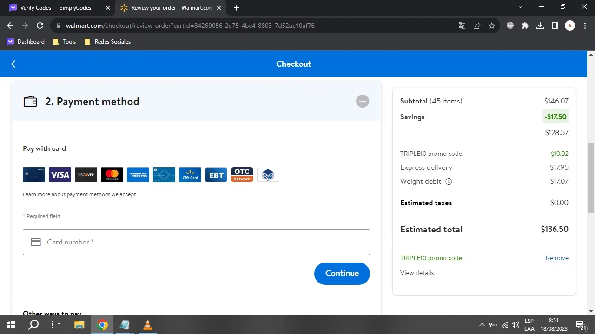595x334 pixels.
Task: Close the Verify Codes SimplyCodes tab
Action: tap(108, 8)
